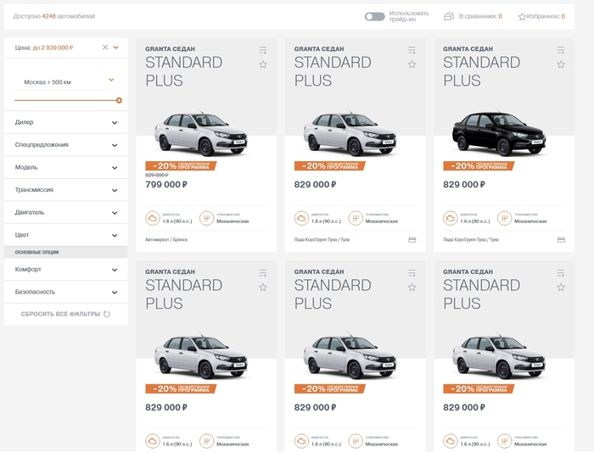
Task: Click the search radius slider handle
Action: tap(119, 100)
